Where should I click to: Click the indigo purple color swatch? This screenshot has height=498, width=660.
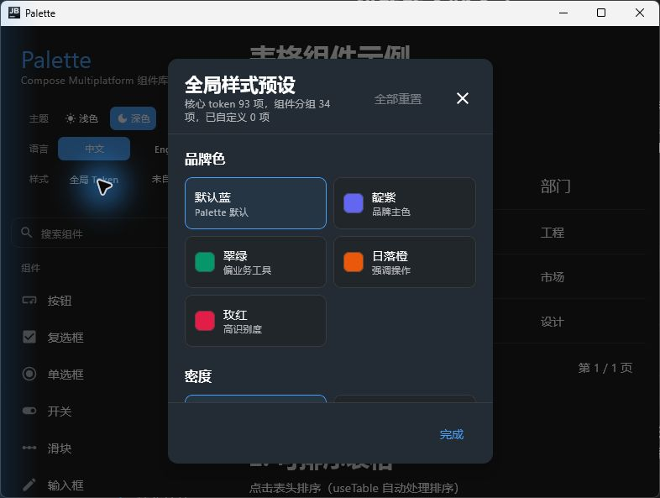click(x=354, y=203)
